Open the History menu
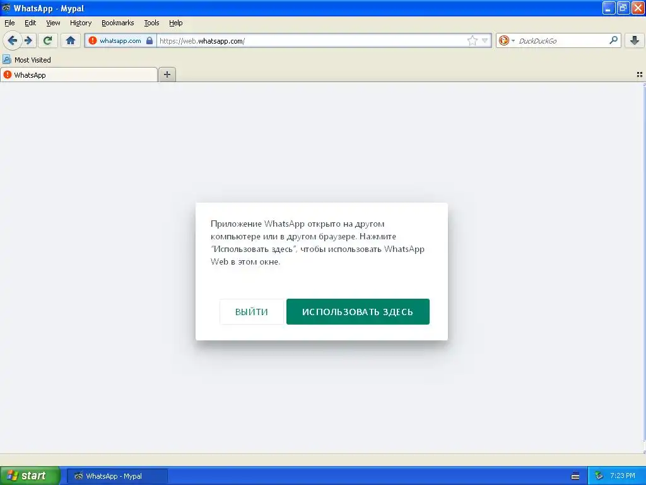This screenshot has width=646, height=485. point(81,23)
